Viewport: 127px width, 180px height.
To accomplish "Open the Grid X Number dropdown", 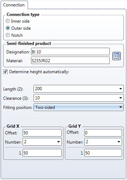I will tap(59, 142).
